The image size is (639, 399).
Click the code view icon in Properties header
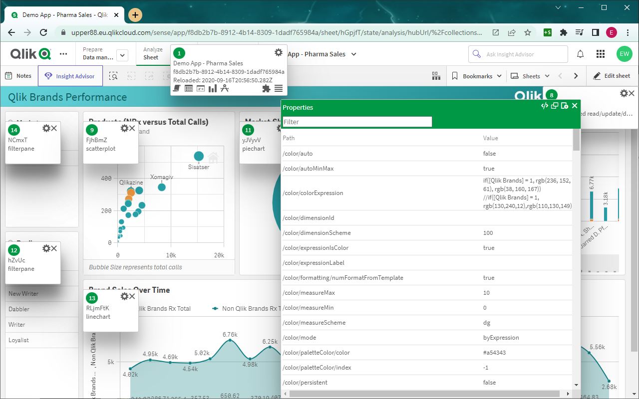pos(545,106)
